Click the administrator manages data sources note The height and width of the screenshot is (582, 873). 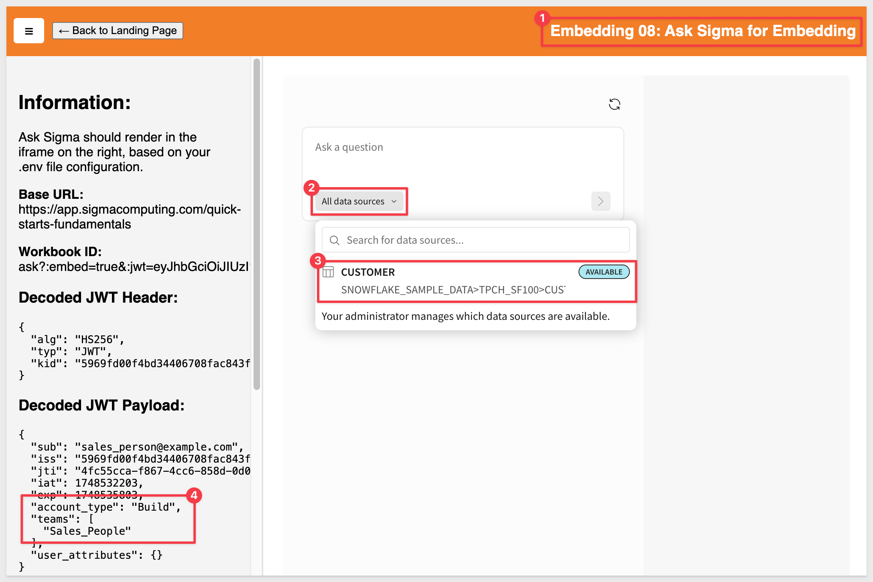point(465,316)
